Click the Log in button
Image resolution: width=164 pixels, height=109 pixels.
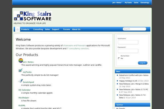coord(143,63)
